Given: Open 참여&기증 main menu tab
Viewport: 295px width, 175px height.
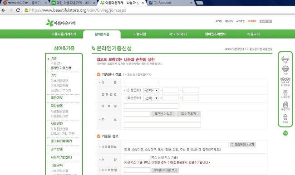Looking at the screenshot, I should (x=102, y=34).
